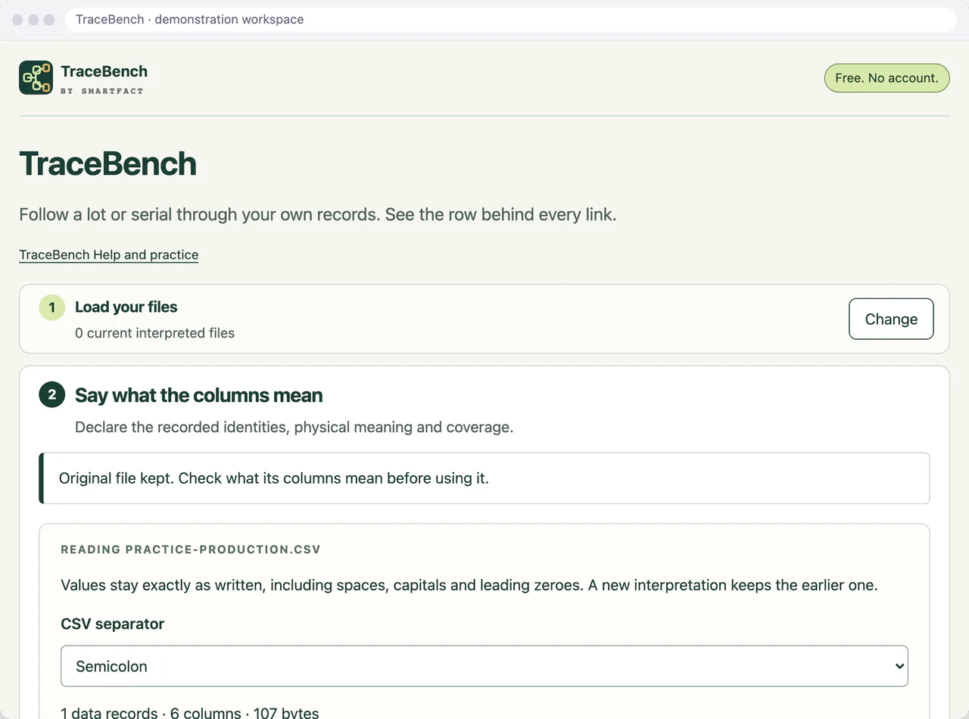Click the step 2 number badge
Screen dimensions: 969x719
point(52,394)
